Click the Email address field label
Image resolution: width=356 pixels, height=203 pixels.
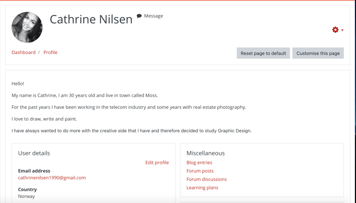pyautogui.click(x=34, y=171)
